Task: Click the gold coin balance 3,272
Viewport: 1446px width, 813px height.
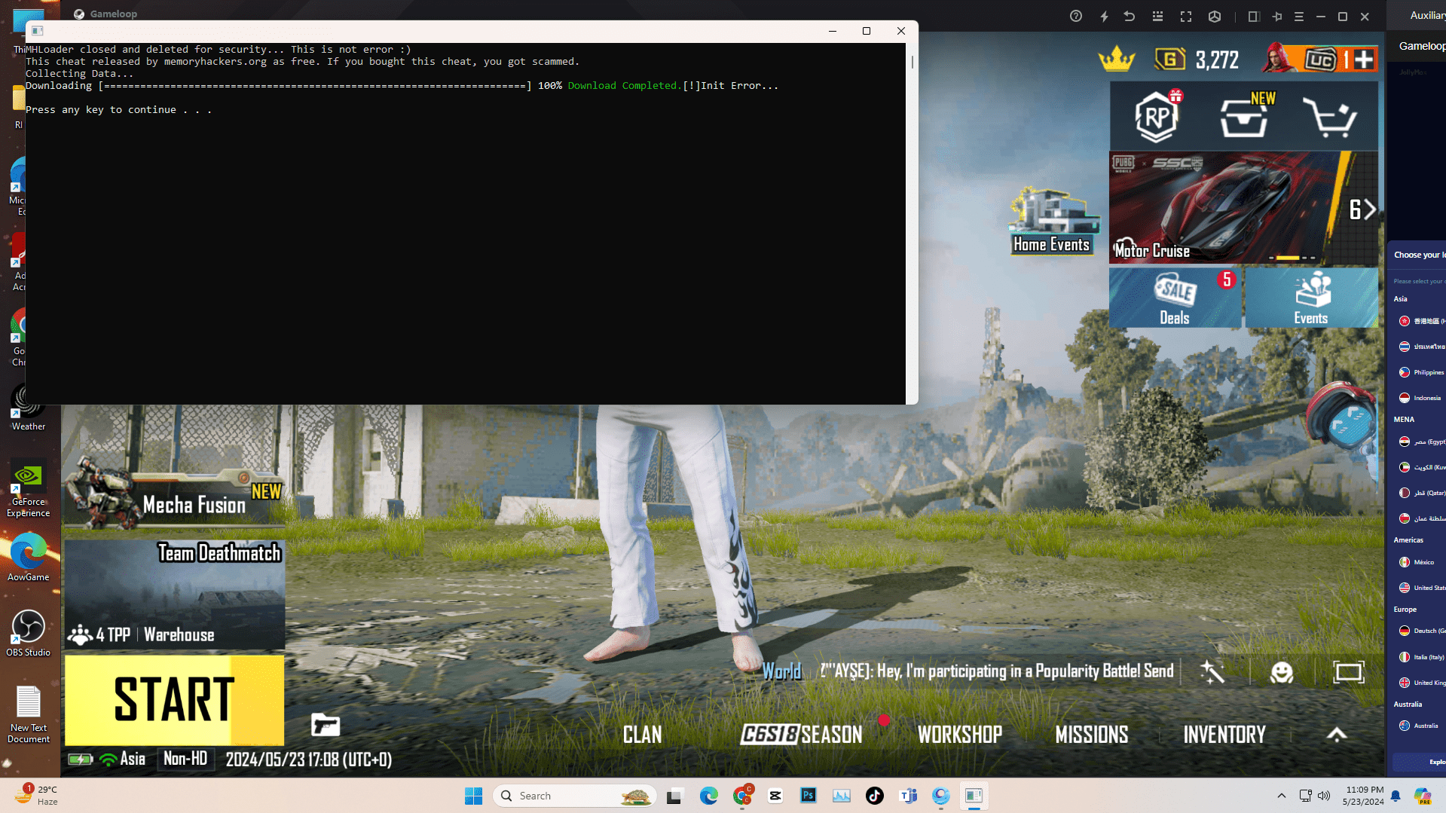Action: coord(1198,60)
